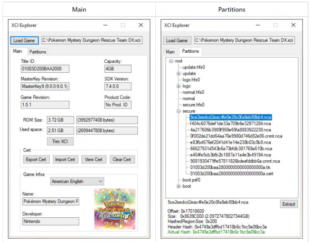Click the Header Hash value text
Screen dimensions: 311x242
coord(231,227)
